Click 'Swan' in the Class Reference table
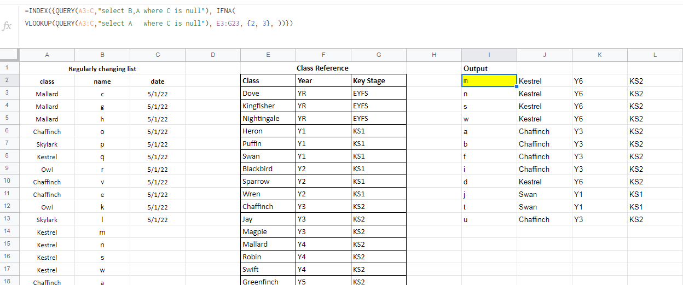Image resolution: width=683 pixels, height=285 pixels. coord(268,156)
